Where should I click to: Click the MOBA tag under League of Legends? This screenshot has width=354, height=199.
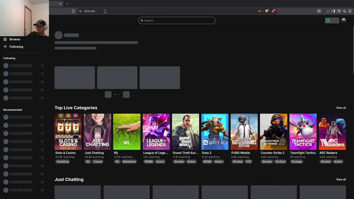click(x=149, y=162)
